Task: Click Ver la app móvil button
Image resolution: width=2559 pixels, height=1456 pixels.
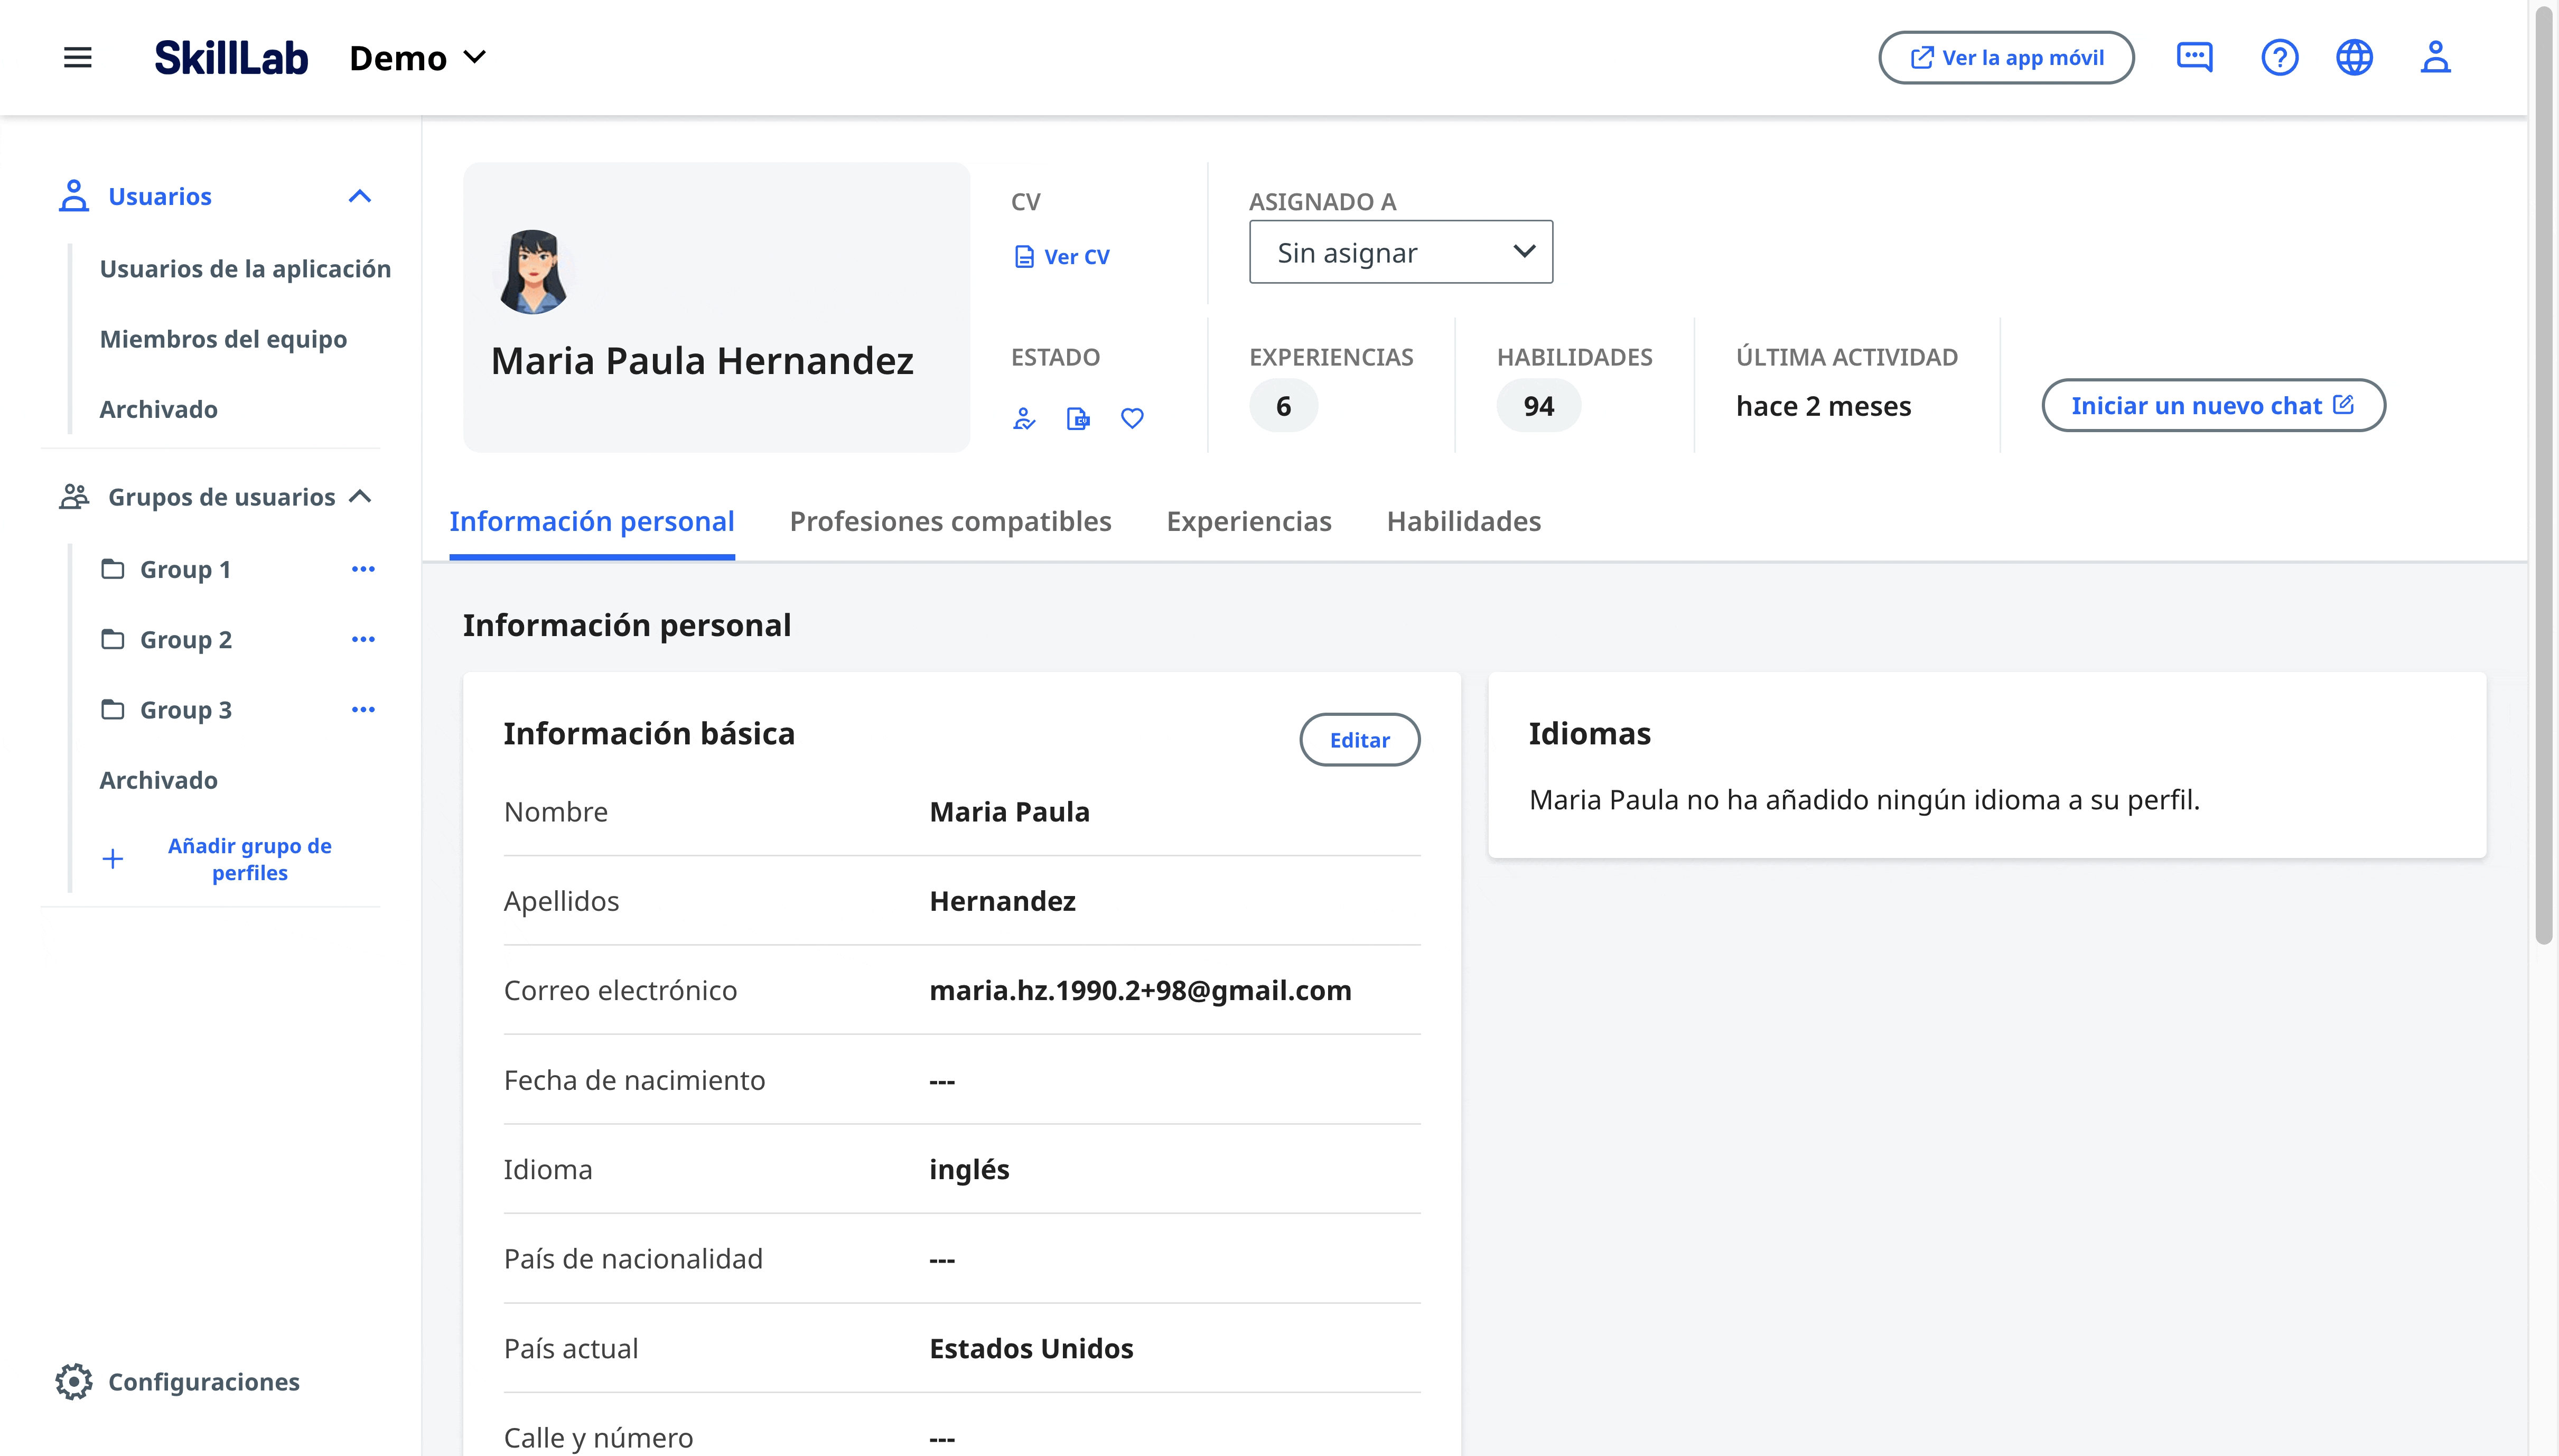Action: [x=2006, y=58]
